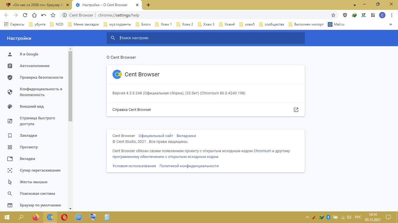
Task: Open the Меню закладок bookmarks folder
Action: click(x=83, y=24)
